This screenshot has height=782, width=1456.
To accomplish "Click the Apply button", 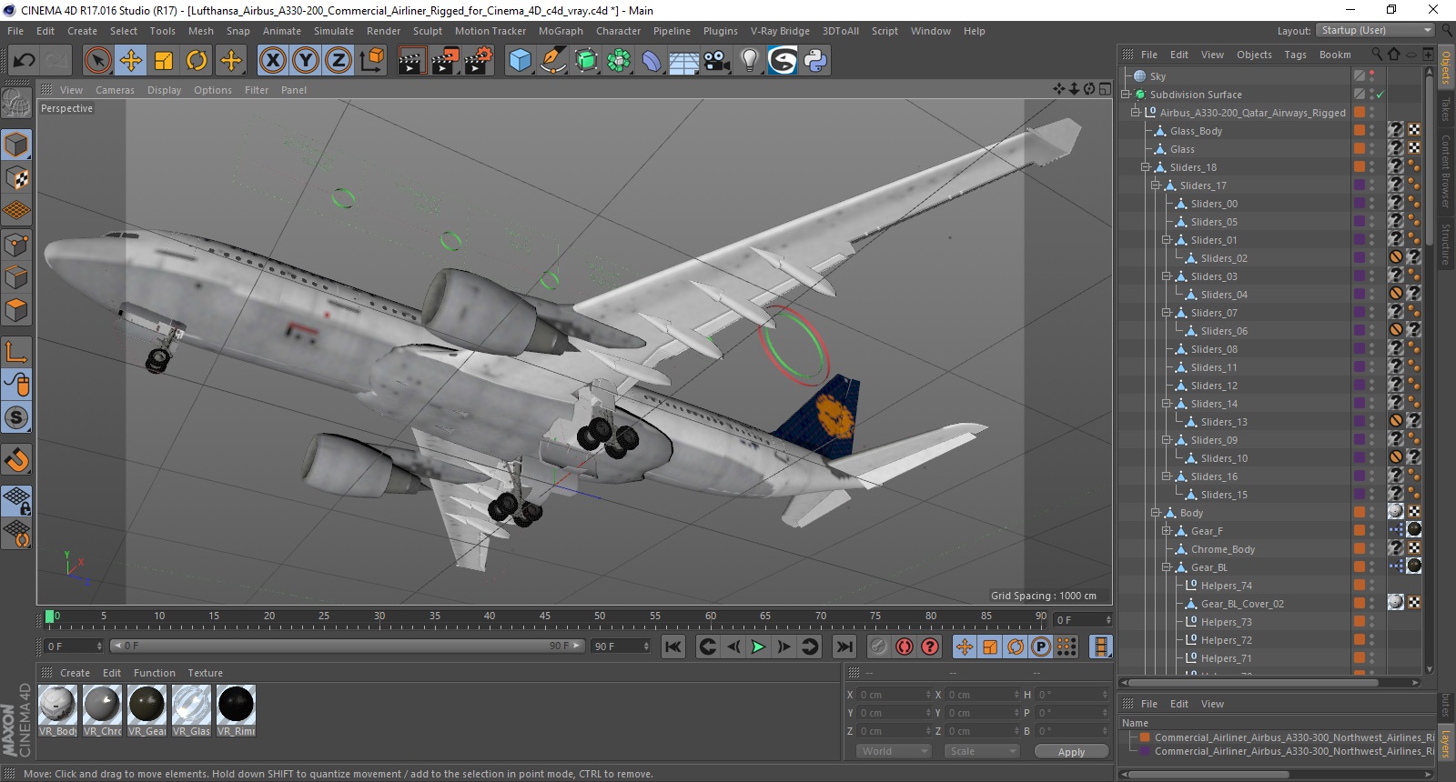I will click(1071, 751).
